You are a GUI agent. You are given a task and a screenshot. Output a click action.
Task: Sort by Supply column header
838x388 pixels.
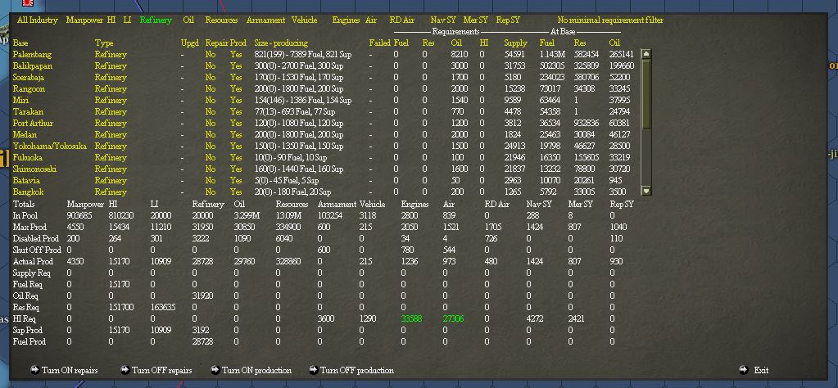515,43
